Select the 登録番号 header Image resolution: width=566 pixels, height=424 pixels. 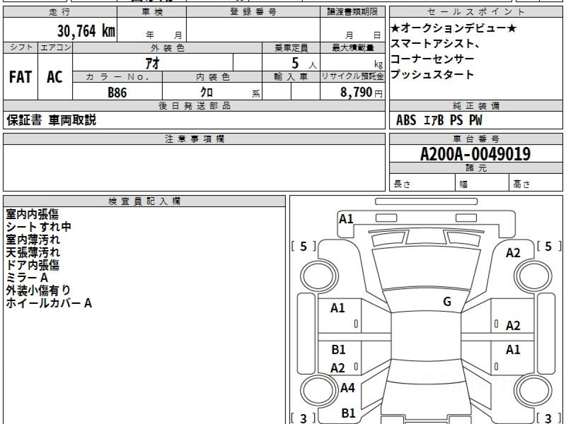(253, 12)
